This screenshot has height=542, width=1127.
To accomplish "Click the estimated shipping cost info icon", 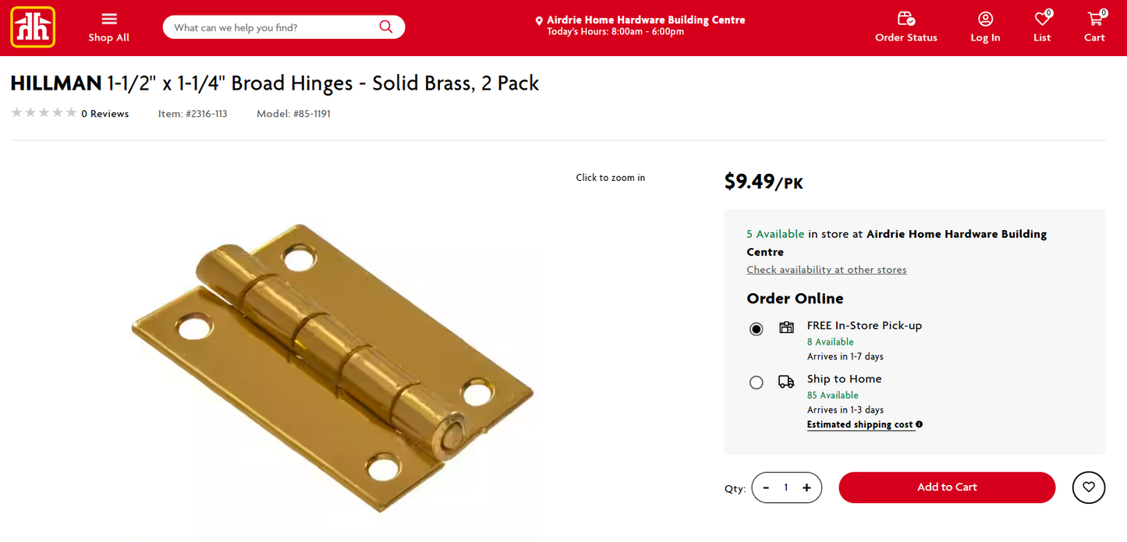I will (919, 424).
